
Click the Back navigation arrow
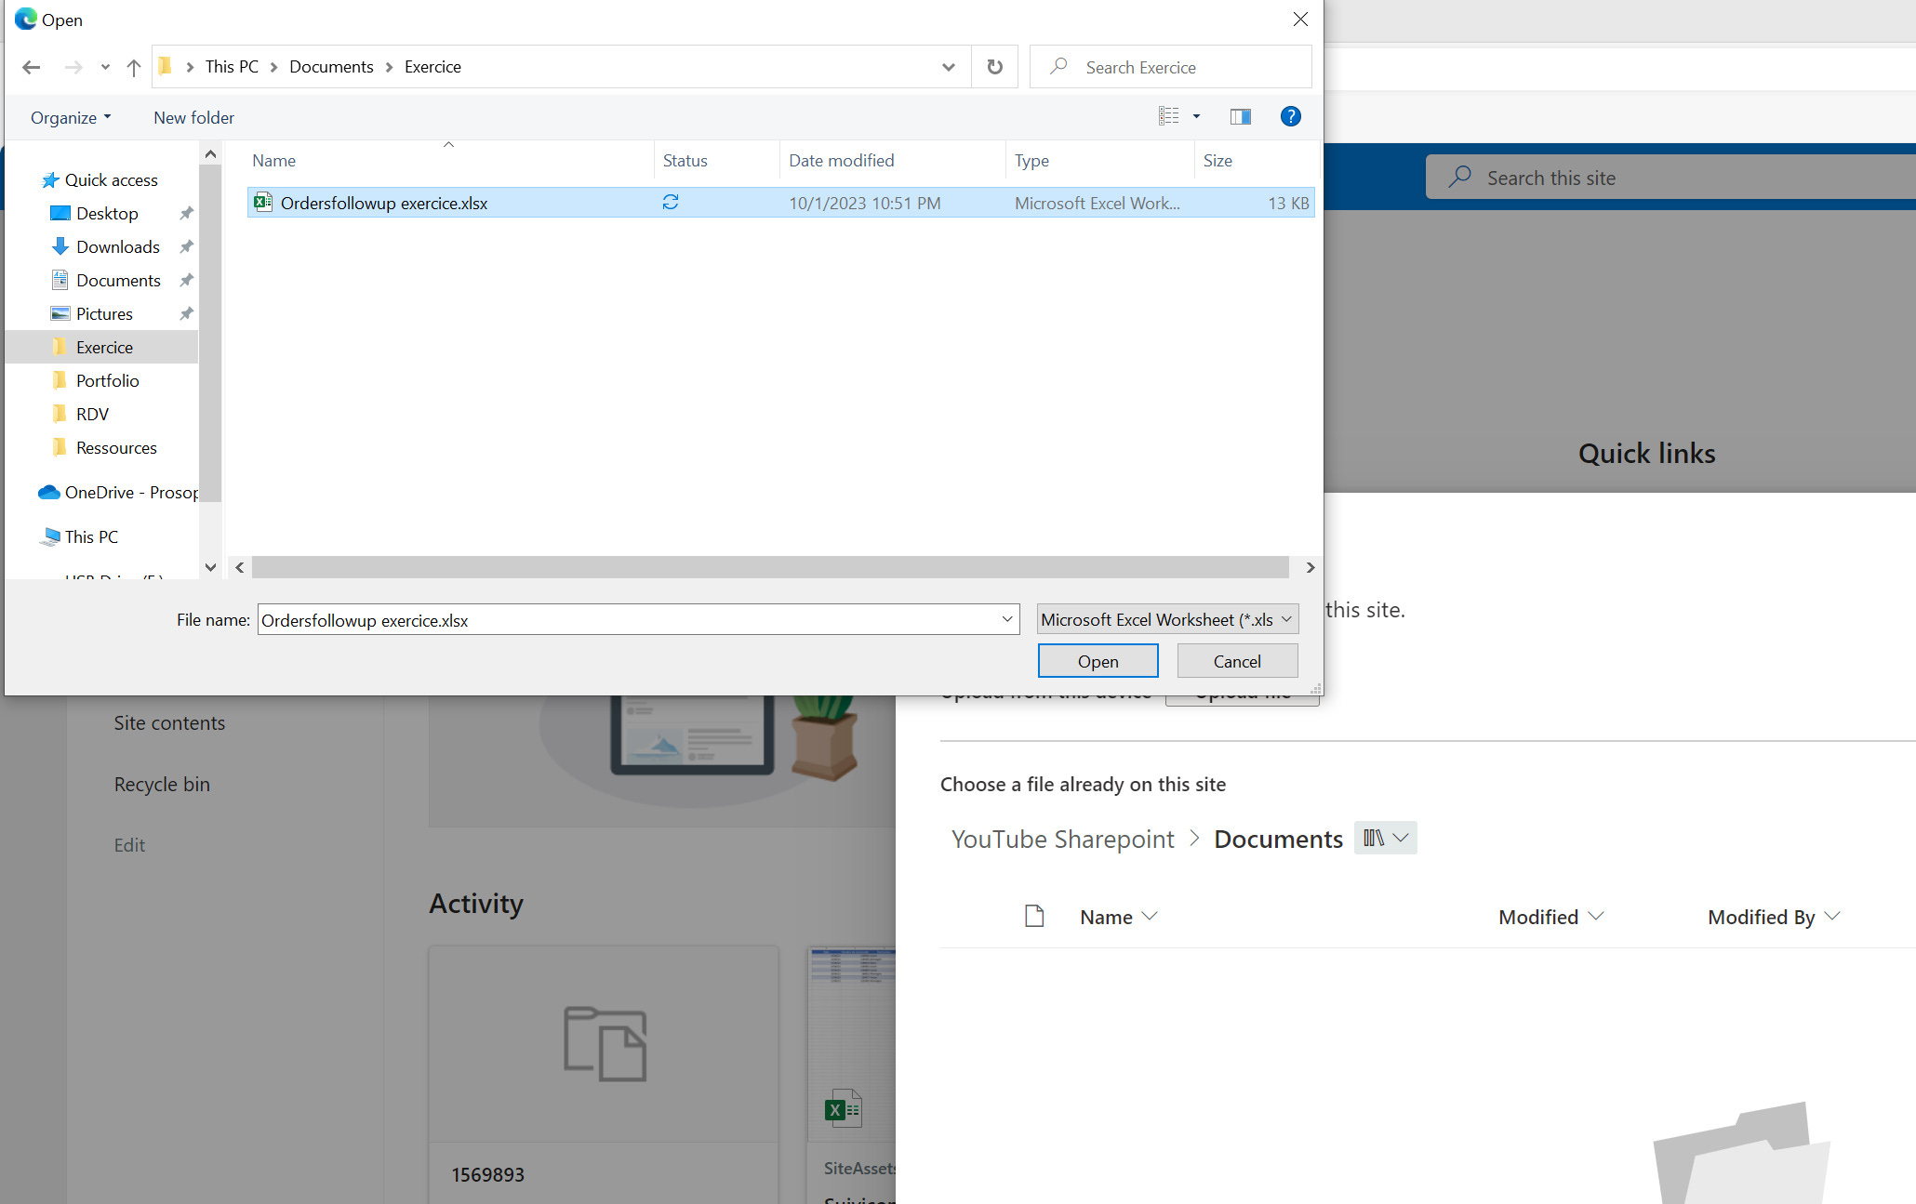point(32,67)
